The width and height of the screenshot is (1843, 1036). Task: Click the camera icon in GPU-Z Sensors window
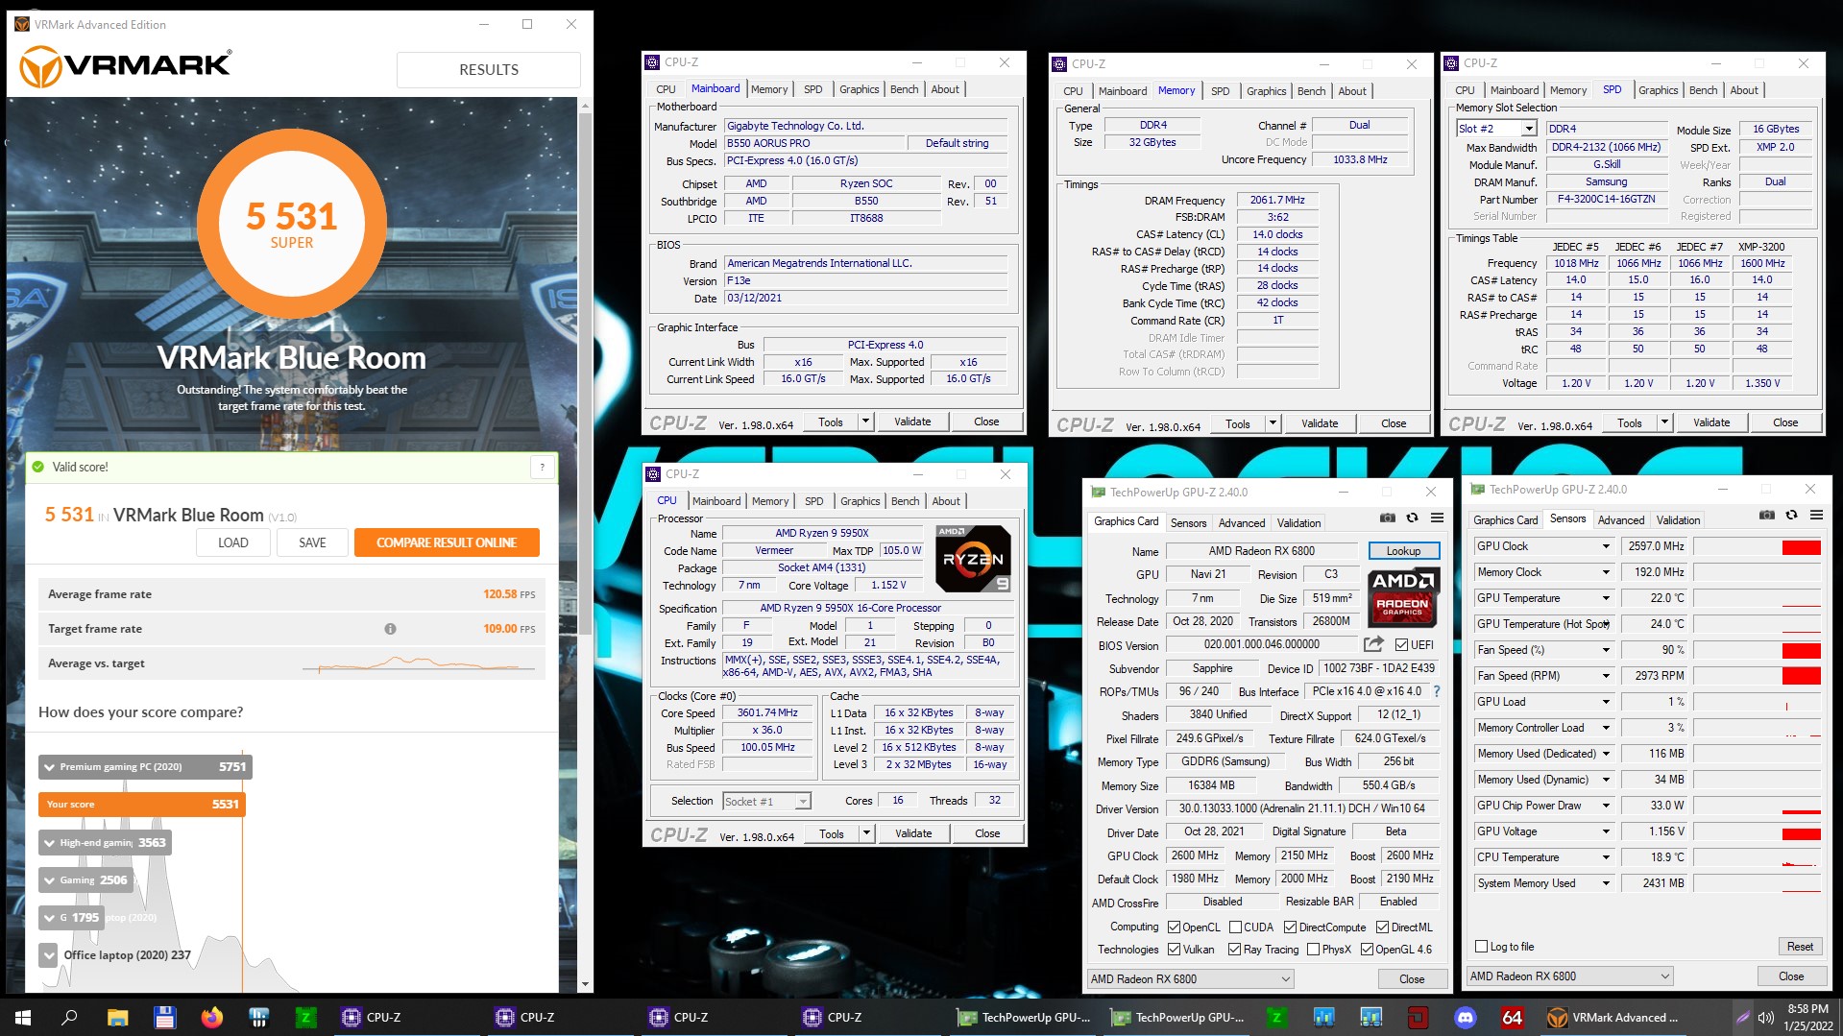pyautogui.click(x=1766, y=516)
